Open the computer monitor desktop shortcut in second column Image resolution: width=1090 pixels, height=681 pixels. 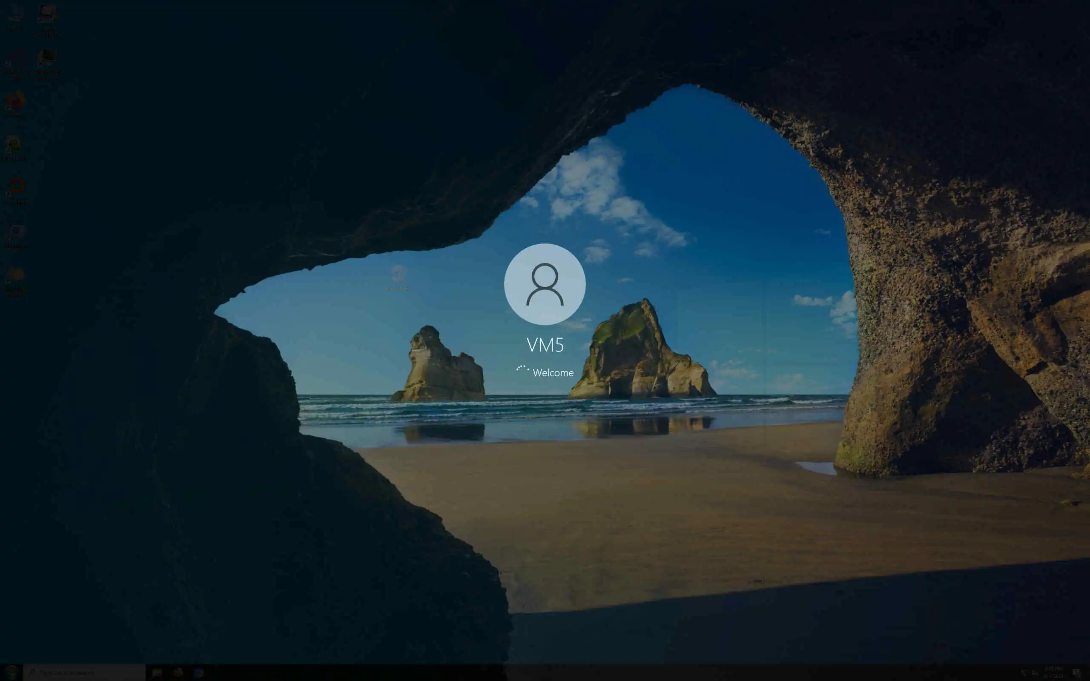tap(47, 59)
